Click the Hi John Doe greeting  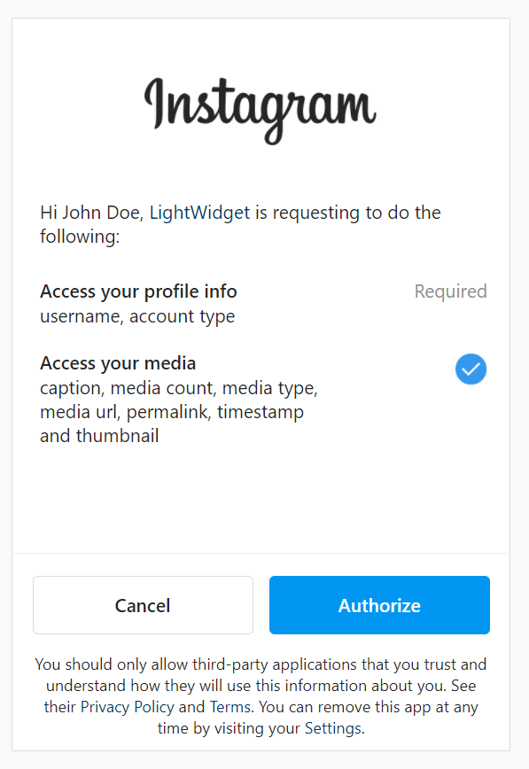[x=91, y=213]
